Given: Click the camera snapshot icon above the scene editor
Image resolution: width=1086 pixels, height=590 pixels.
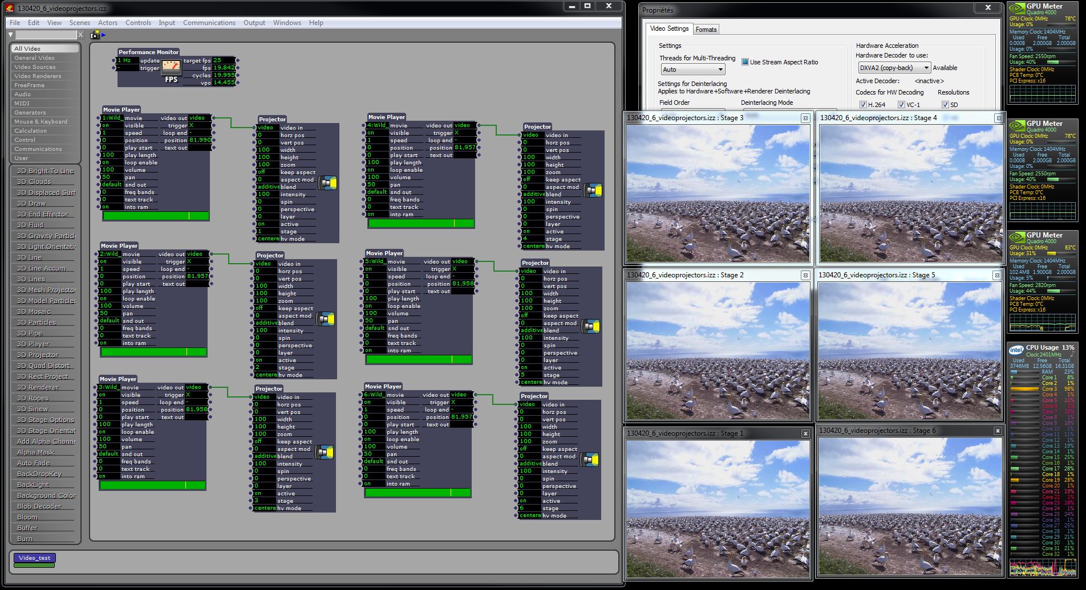Looking at the screenshot, I should click(x=95, y=35).
